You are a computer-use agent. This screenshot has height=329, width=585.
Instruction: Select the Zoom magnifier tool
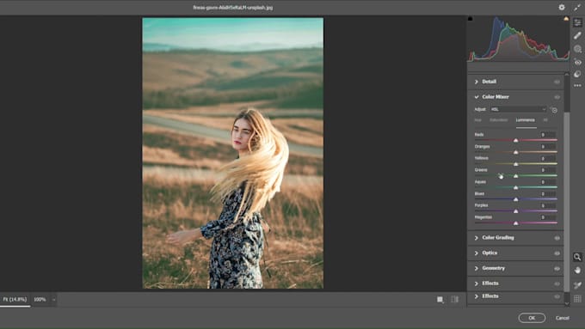click(x=577, y=257)
